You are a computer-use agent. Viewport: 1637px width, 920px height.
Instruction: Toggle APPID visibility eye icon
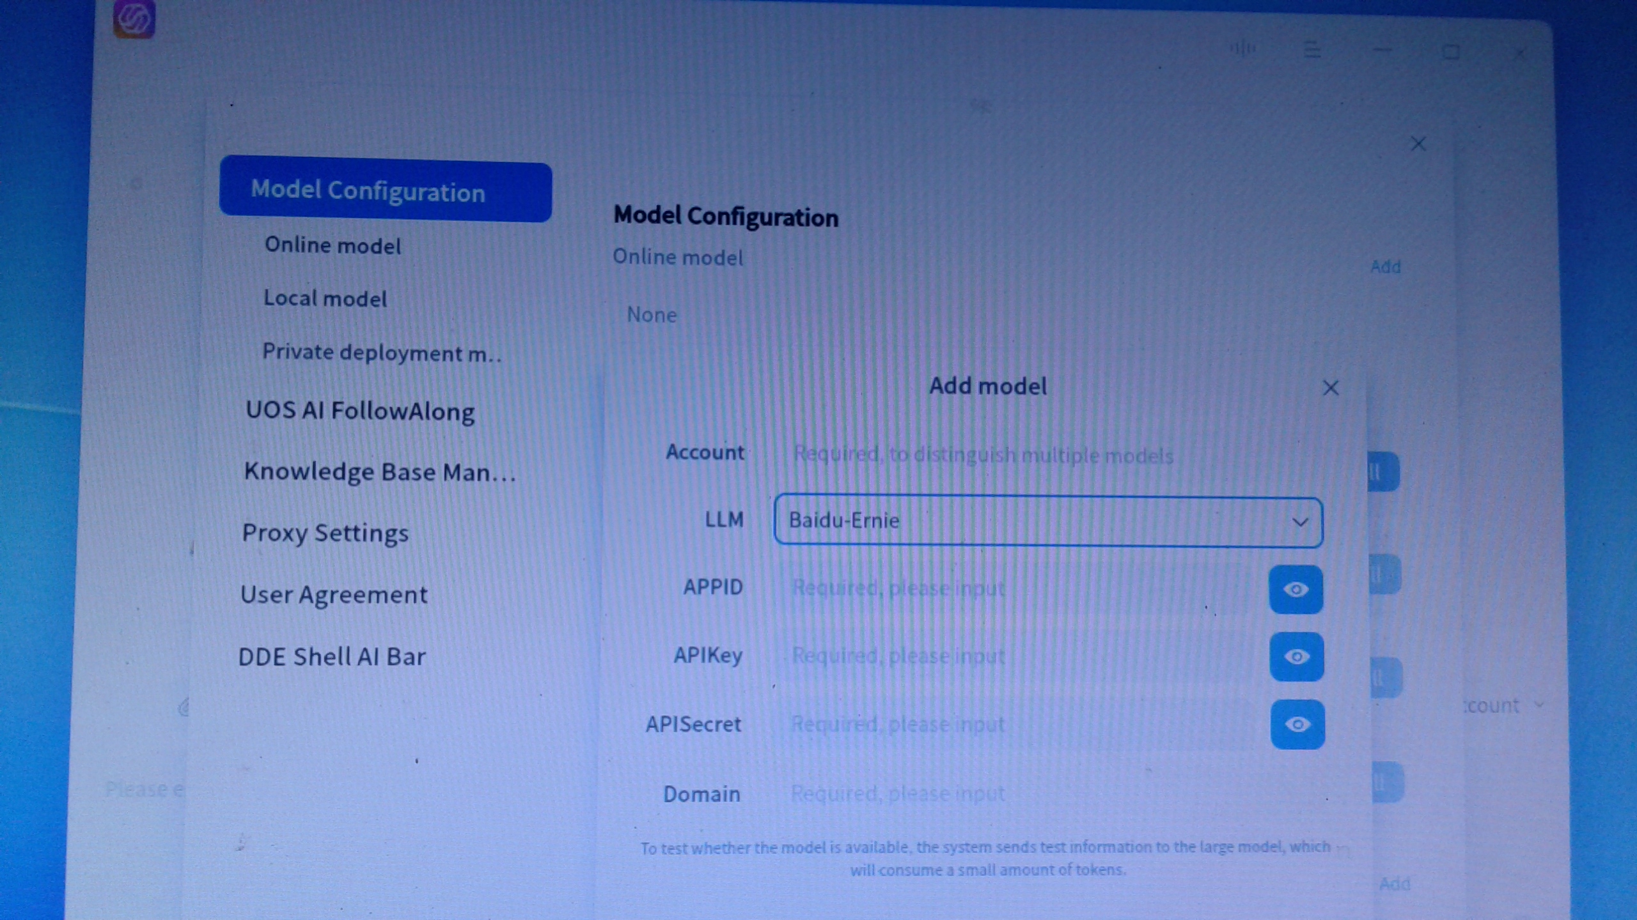pos(1296,589)
